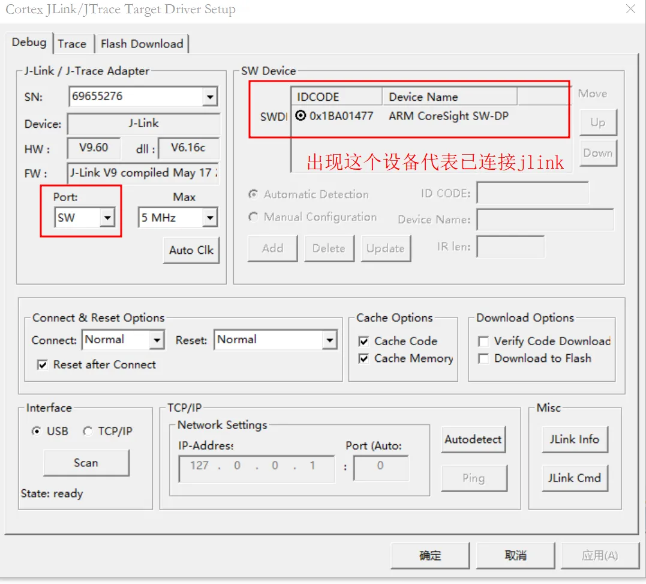Click the Port (Auto) input field
The image size is (646, 584).
click(381, 468)
